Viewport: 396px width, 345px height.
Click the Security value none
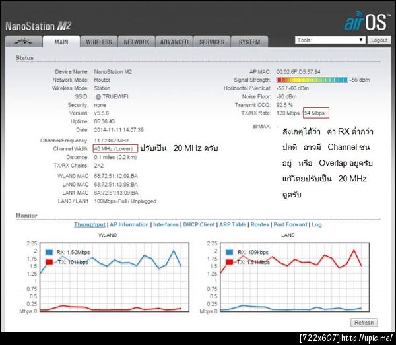(100, 105)
